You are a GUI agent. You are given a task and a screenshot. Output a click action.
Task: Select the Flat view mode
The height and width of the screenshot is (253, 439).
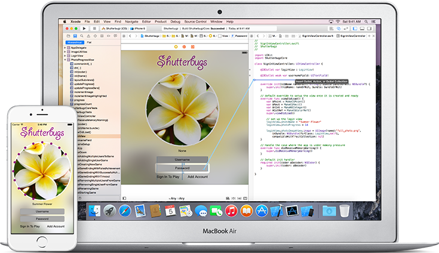tap(90, 42)
